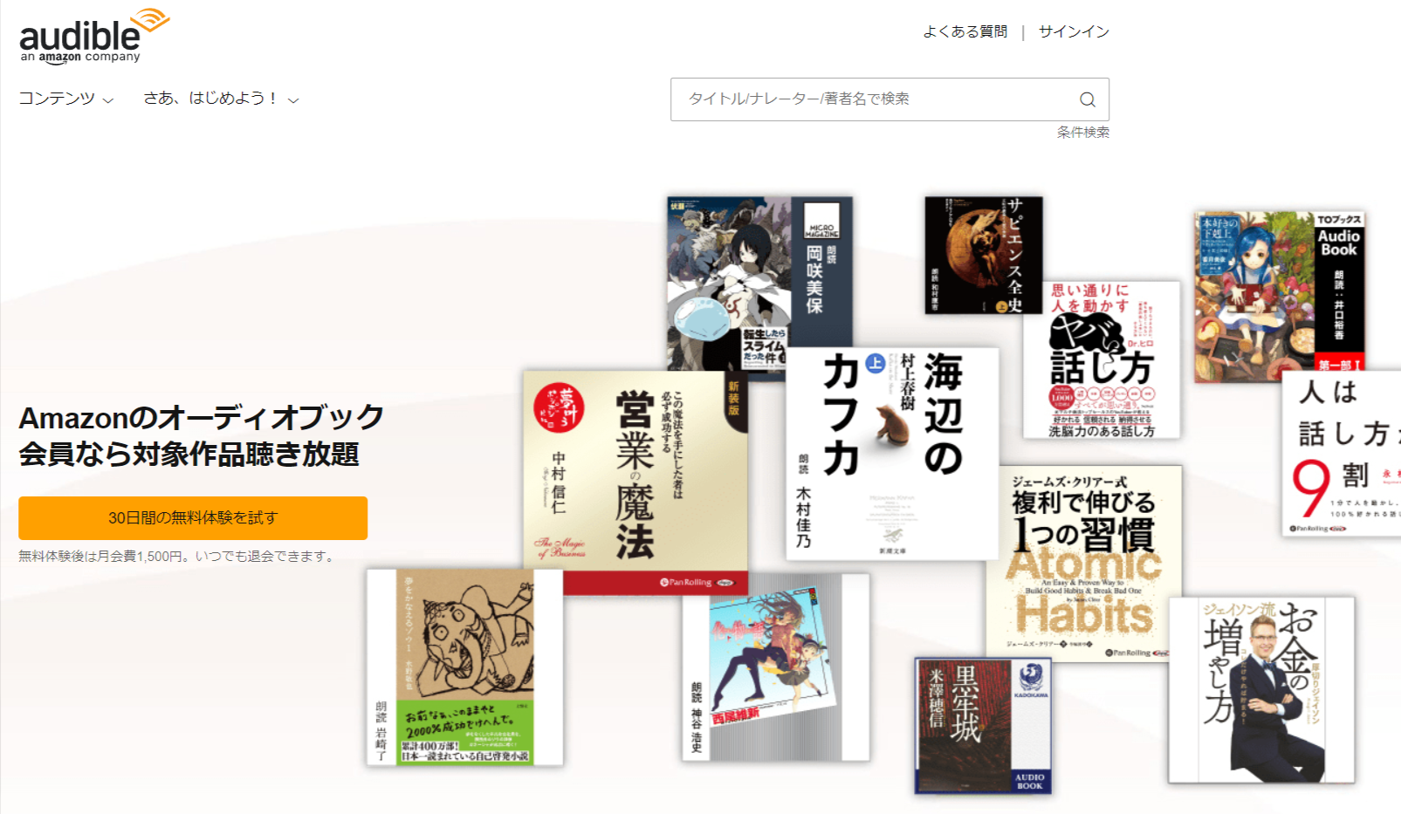The height and width of the screenshot is (814, 1401).
Task: Open the 条件検索 advanced search link
Action: [1083, 132]
